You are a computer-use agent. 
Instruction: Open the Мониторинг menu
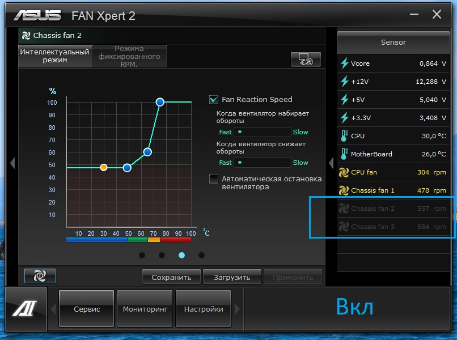(145, 309)
